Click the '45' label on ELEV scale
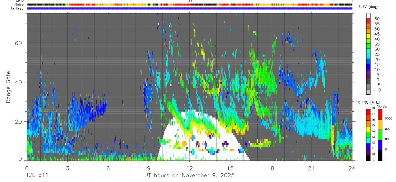This screenshot has height=182, width=396. (x=377, y=34)
